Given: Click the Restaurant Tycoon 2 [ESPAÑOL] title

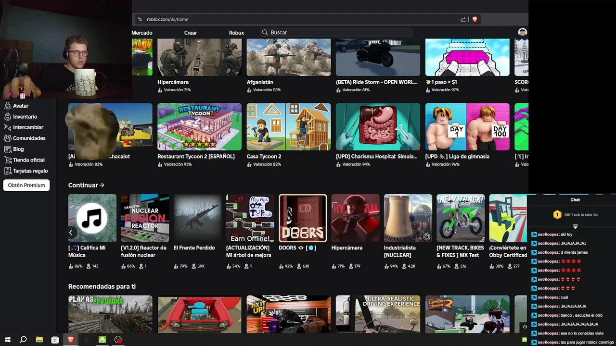Looking at the screenshot, I should point(196,157).
